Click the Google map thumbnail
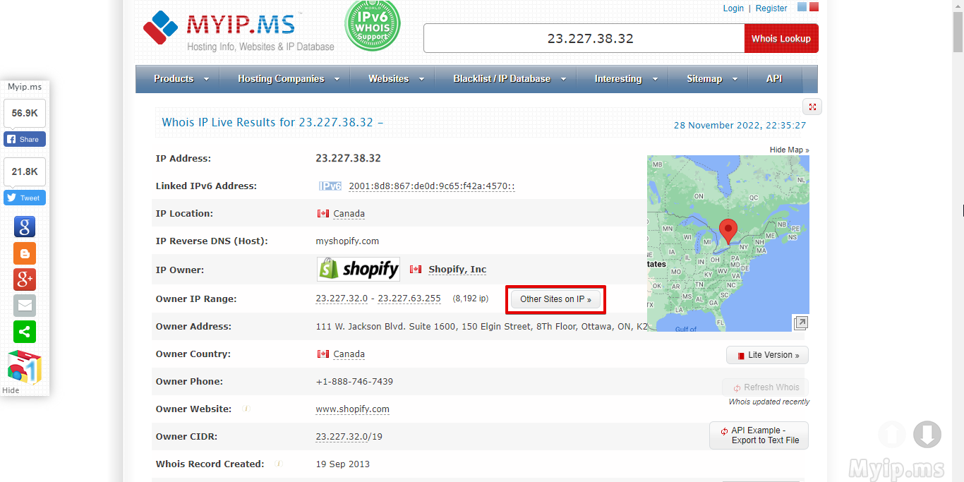The image size is (964, 482). pyautogui.click(x=728, y=243)
